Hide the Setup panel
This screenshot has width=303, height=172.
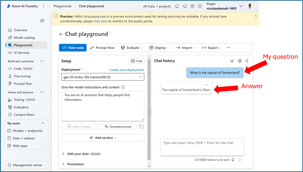(x=136, y=61)
